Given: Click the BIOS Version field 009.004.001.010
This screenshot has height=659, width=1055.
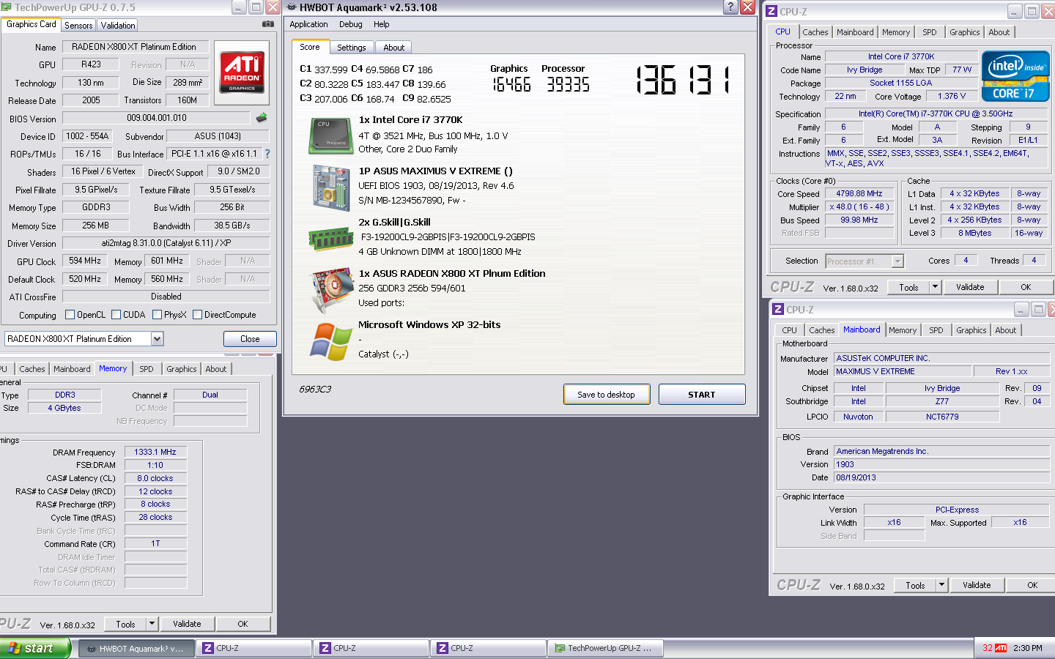Looking at the screenshot, I should (156, 118).
